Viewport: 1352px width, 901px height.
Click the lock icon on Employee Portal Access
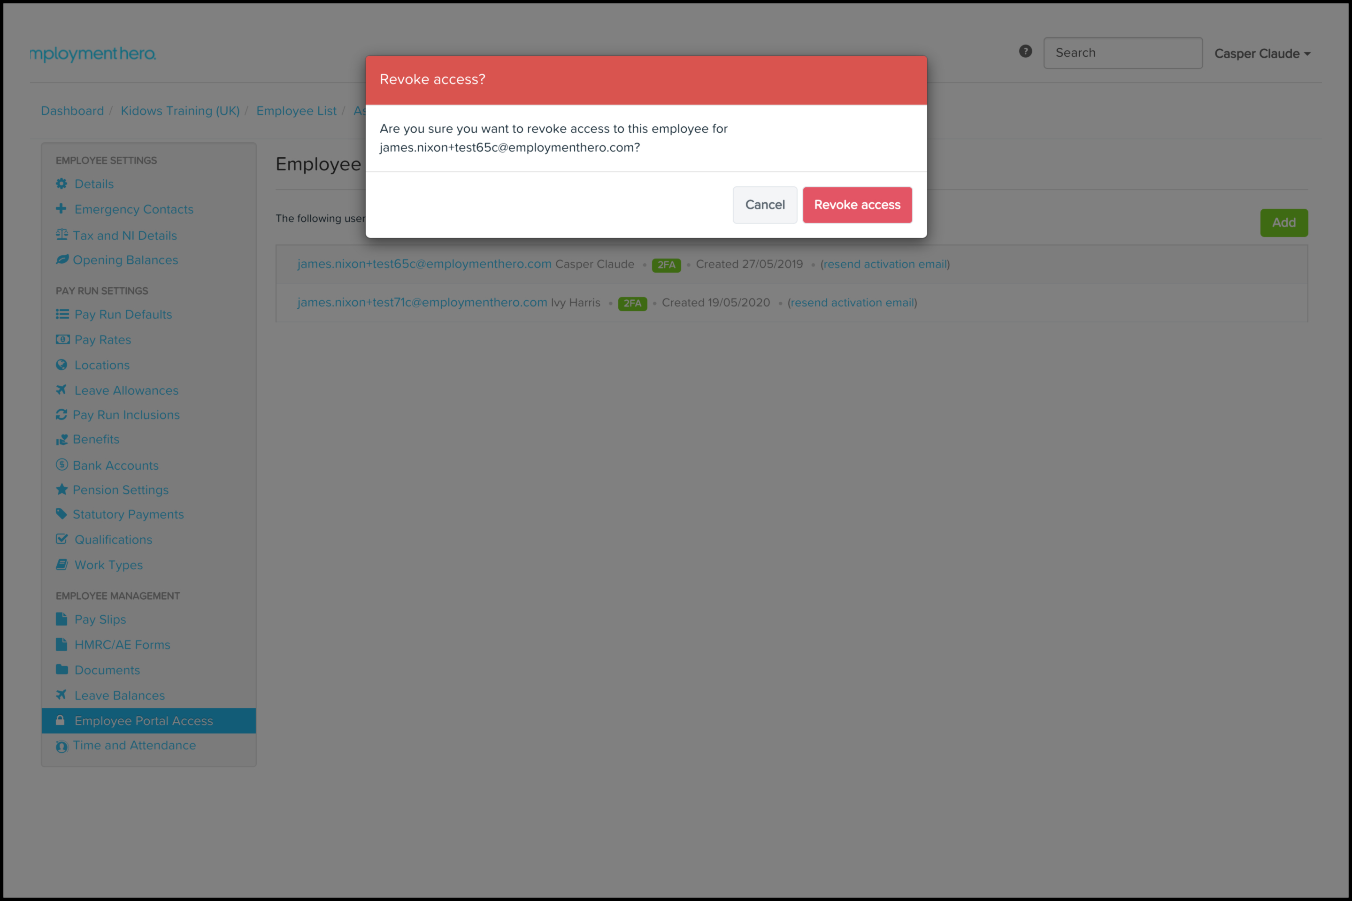tap(61, 720)
